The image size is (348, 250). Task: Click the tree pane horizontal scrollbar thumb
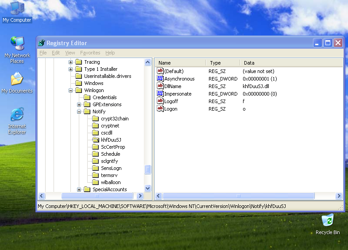tap(97, 196)
